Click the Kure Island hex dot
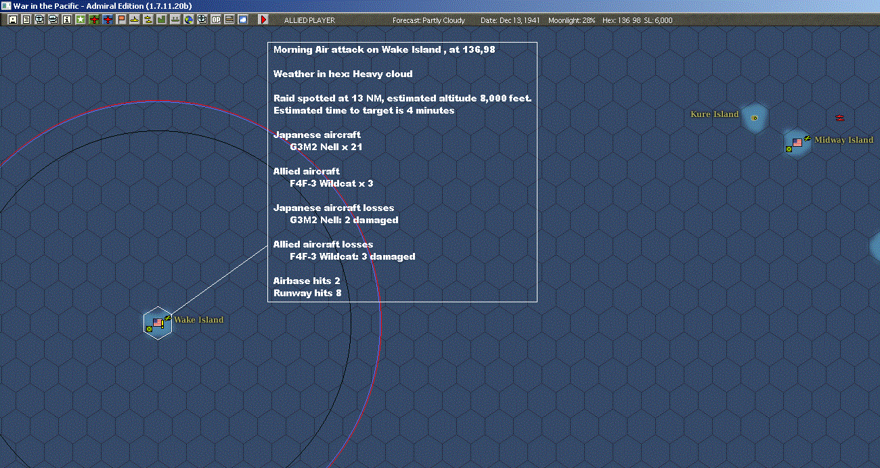Screen dimensions: 880x468 point(754,118)
